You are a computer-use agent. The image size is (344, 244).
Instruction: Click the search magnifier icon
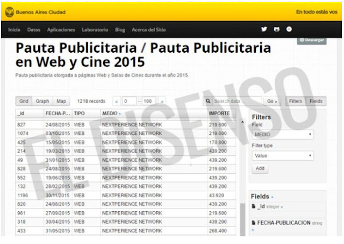coord(208,101)
